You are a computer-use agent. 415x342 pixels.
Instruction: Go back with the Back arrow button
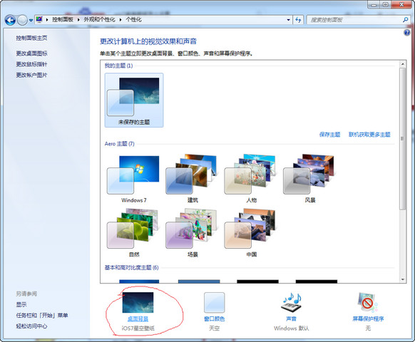10,20
